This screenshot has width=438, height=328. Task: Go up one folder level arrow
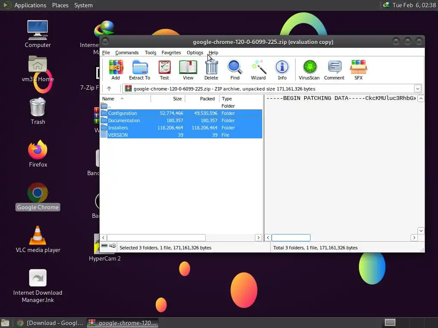(x=109, y=89)
